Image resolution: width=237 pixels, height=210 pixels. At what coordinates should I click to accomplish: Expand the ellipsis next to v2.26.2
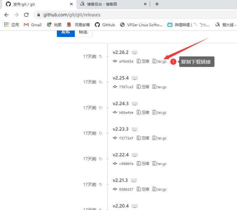(134, 53)
